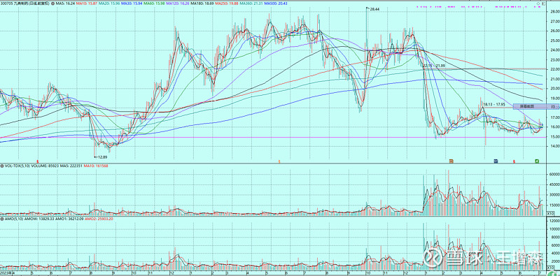Select the MA180: 18.69 label
The image size is (560, 276).
click(x=203, y=3)
